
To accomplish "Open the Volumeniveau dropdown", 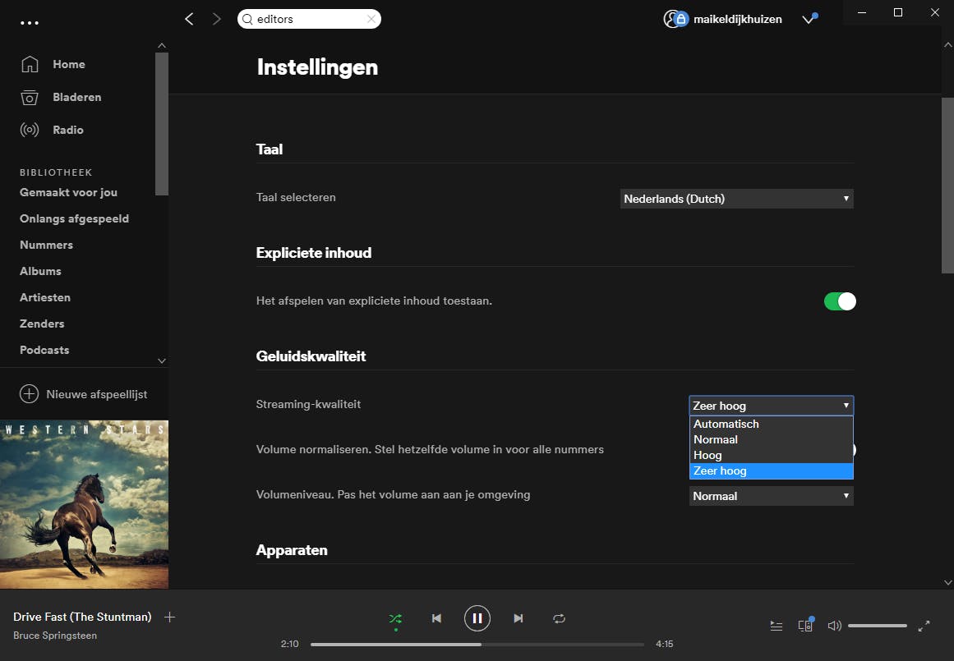I will point(771,496).
